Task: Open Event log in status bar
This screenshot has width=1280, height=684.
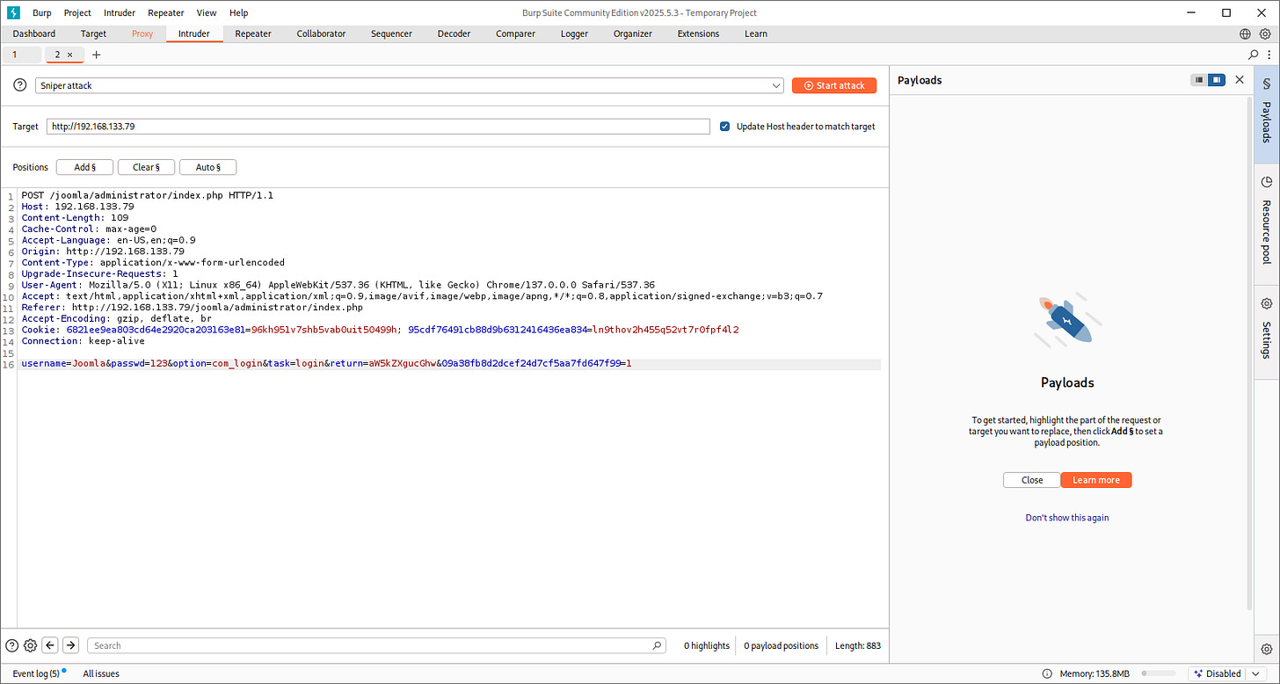Action: [x=36, y=673]
